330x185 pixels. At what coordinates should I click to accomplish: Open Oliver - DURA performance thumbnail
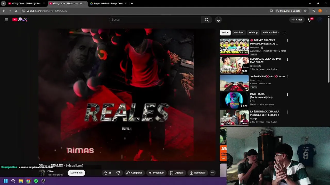pyautogui.click(x=234, y=100)
